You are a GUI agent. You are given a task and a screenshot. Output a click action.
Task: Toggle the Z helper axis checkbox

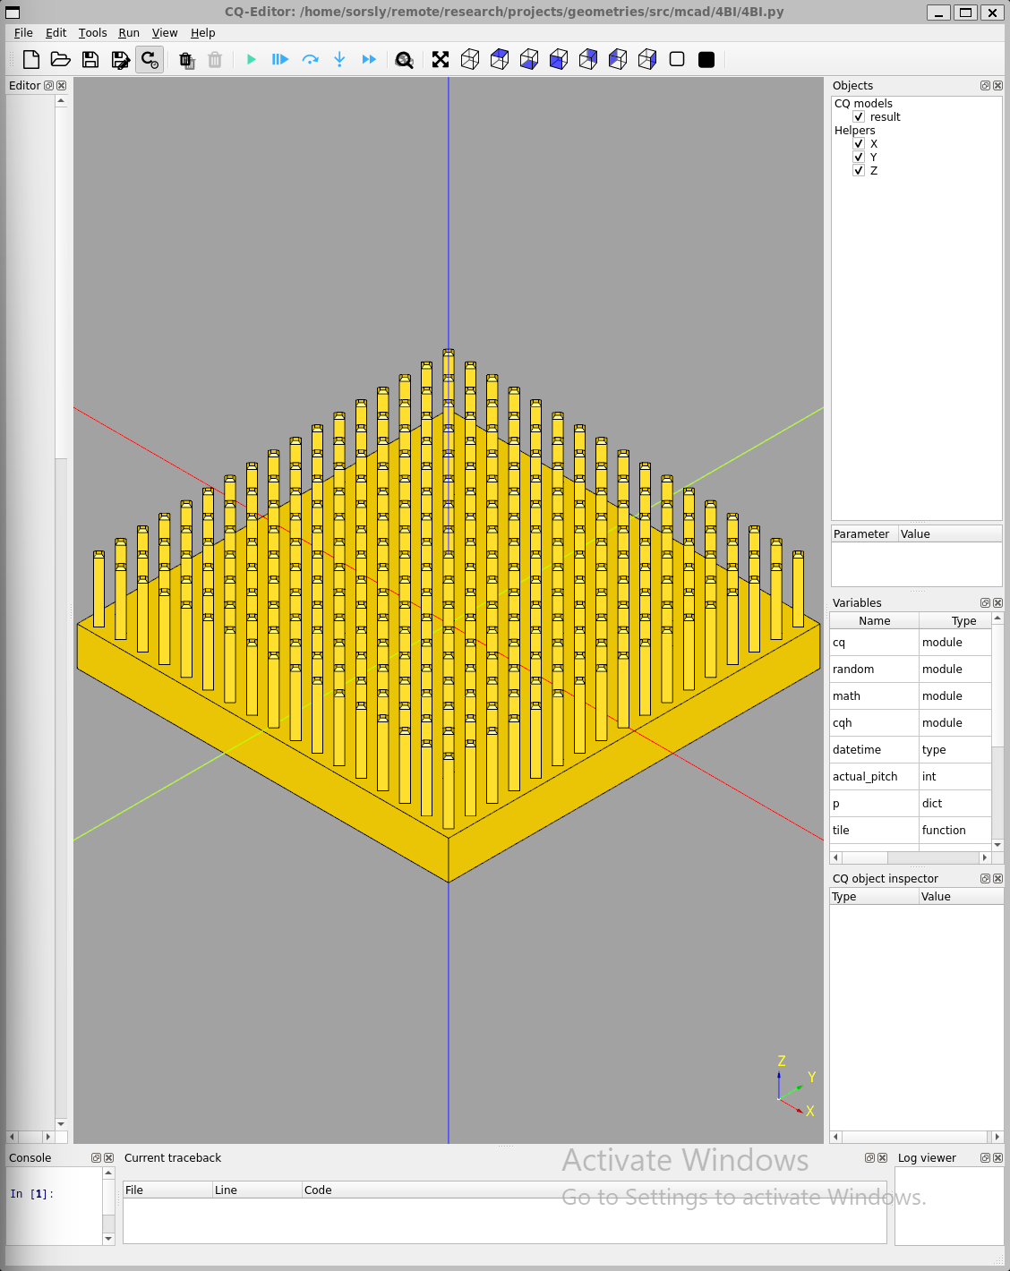(x=859, y=171)
